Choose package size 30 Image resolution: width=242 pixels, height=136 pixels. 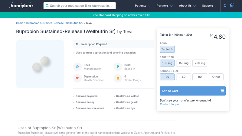(x=167, y=77)
